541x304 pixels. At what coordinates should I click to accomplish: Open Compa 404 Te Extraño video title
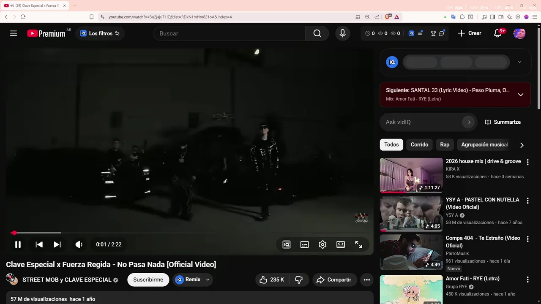coord(483,242)
